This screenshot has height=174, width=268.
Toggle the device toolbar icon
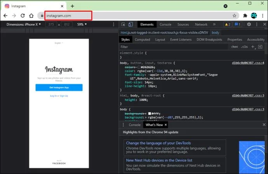pos(131,24)
